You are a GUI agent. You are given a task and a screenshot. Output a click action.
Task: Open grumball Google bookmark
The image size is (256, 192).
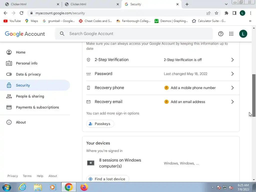(x=58, y=21)
